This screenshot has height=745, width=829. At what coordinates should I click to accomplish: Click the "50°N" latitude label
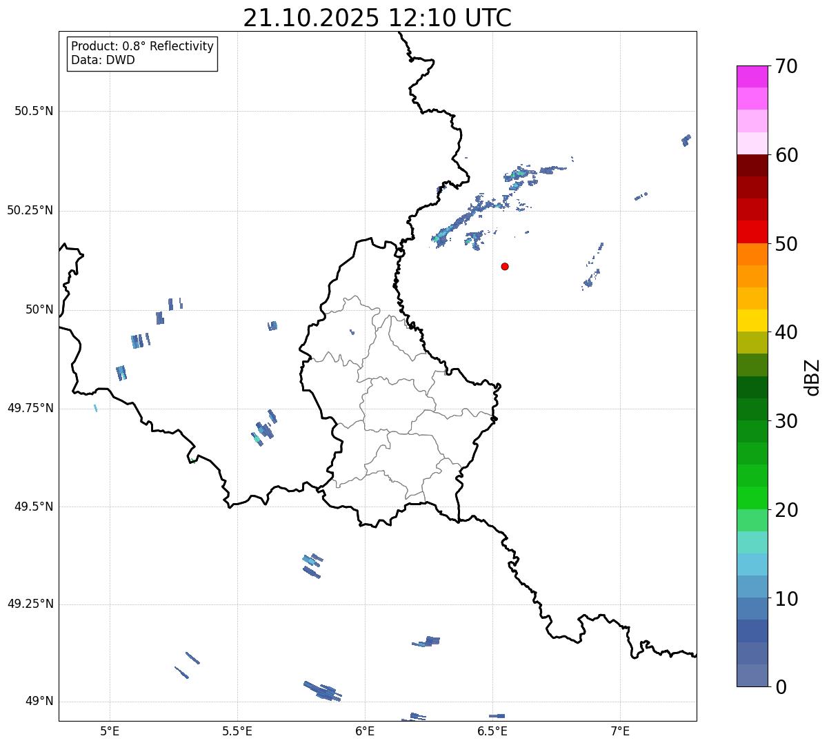tap(39, 310)
